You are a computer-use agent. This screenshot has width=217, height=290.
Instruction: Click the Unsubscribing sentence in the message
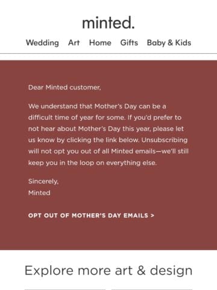tap(108, 151)
